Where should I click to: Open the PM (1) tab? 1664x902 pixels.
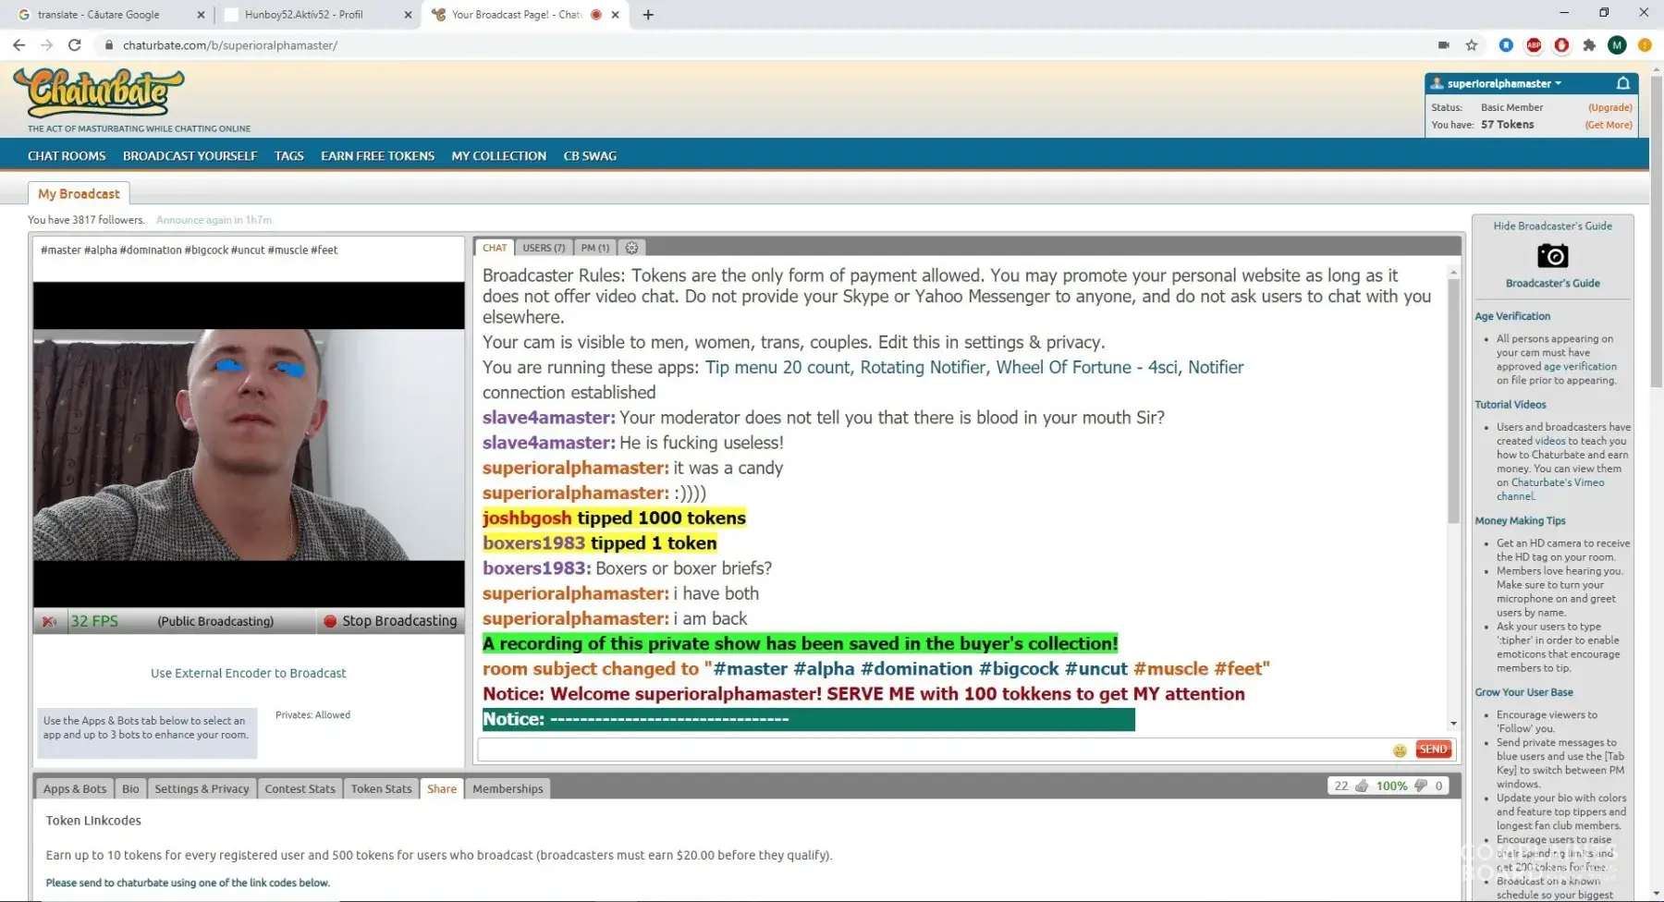595,248
